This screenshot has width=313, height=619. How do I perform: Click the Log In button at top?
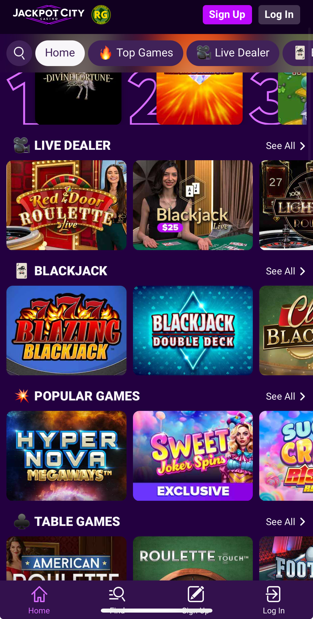coord(279,15)
